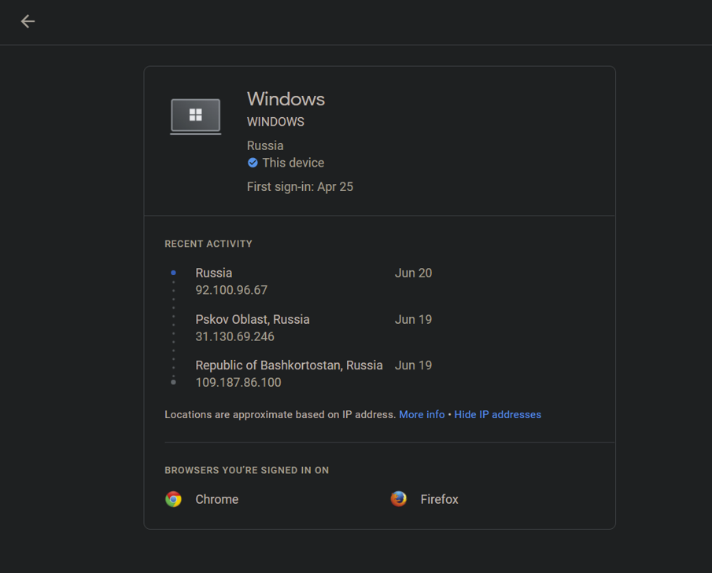Click the Jun 20 date

click(x=413, y=273)
